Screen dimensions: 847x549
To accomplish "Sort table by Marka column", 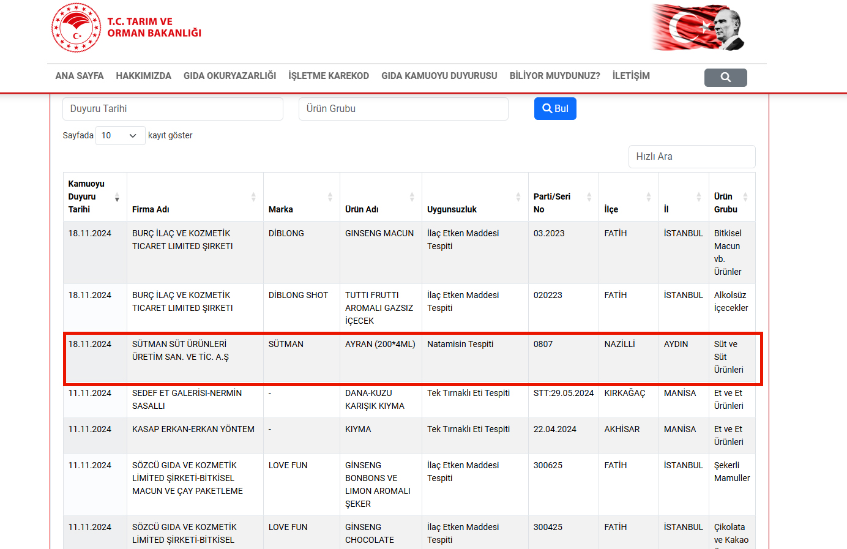I will click(302, 196).
